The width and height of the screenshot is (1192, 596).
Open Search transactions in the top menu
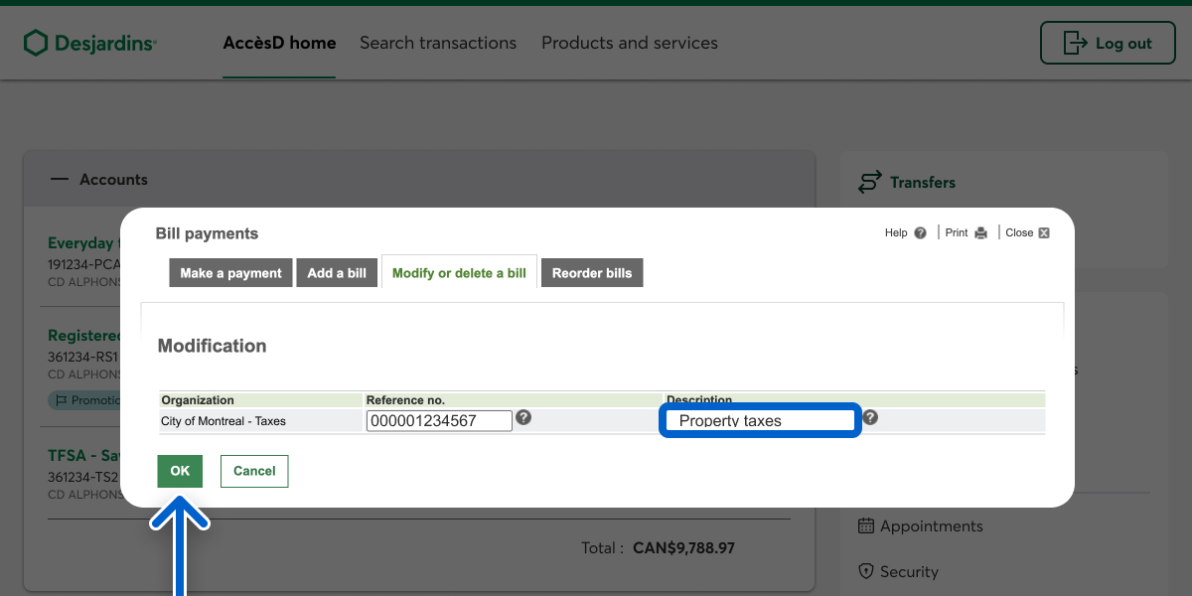pos(438,43)
